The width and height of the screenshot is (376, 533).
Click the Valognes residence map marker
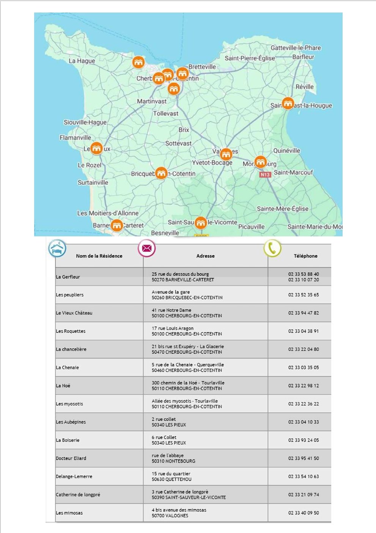coord(226,154)
